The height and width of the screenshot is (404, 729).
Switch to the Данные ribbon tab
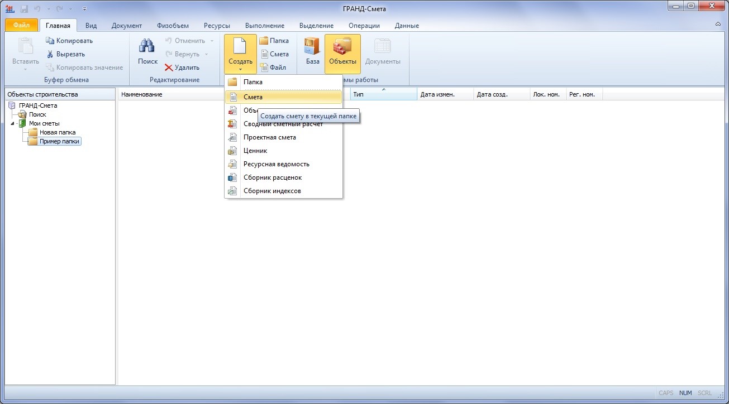407,26
